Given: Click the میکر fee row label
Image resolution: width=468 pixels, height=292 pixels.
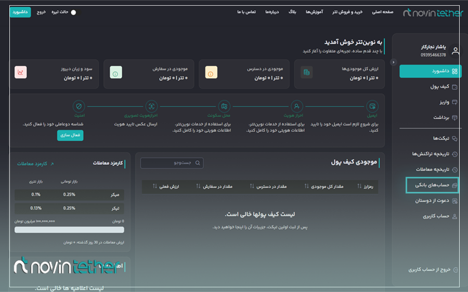Looking at the screenshot, I should coord(115,194).
